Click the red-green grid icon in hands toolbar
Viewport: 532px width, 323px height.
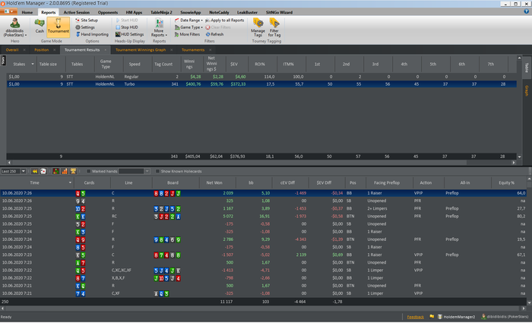pos(56,171)
